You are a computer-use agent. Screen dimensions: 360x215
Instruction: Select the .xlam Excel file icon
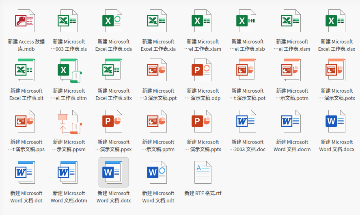point(201,21)
